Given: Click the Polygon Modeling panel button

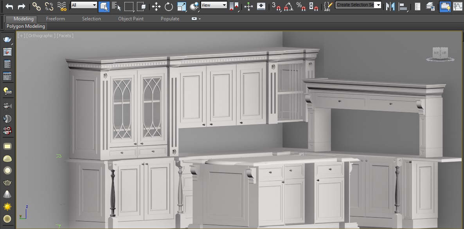Looking at the screenshot, I should coord(26,26).
